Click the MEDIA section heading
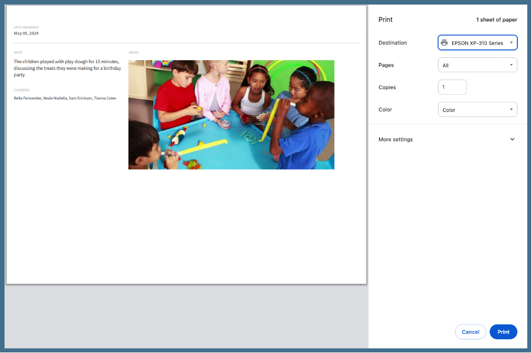This screenshot has width=531, height=353. (x=133, y=52)
